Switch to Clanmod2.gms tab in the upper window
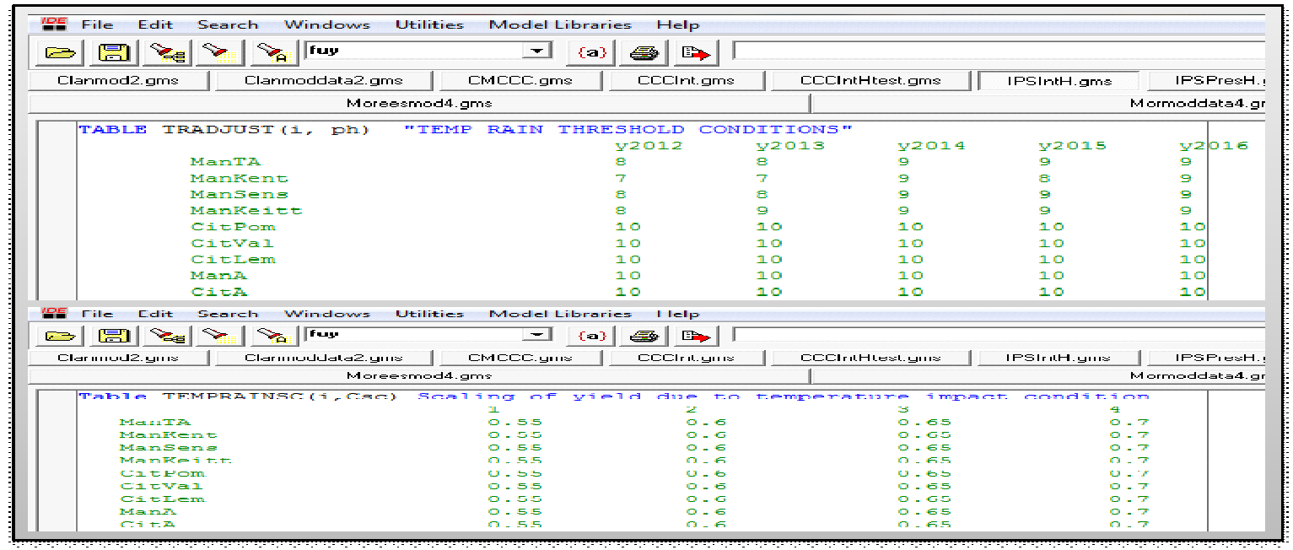1293x550 pixels. (120, 81)
